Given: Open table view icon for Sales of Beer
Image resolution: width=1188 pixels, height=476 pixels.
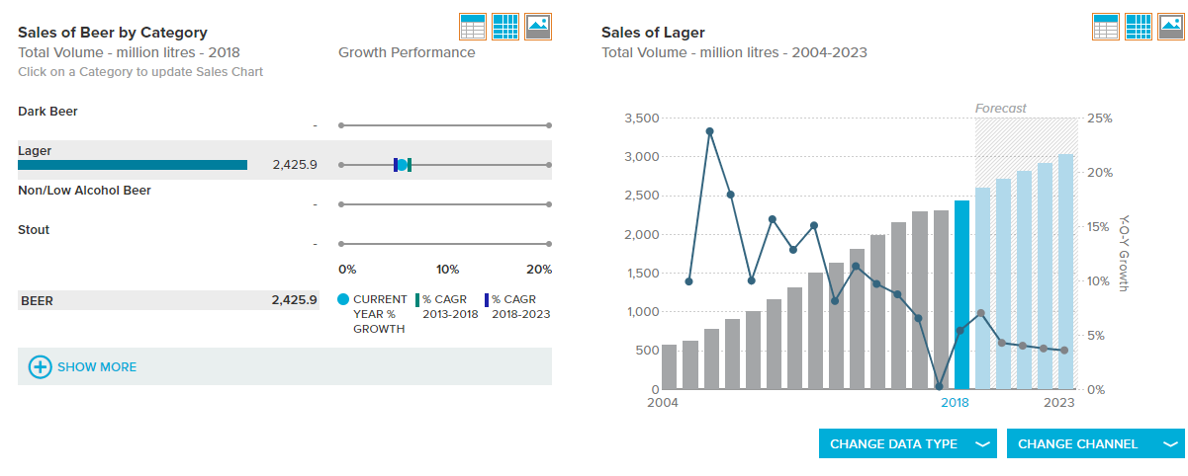Looking at the screenshot, I should pos(473,27).
